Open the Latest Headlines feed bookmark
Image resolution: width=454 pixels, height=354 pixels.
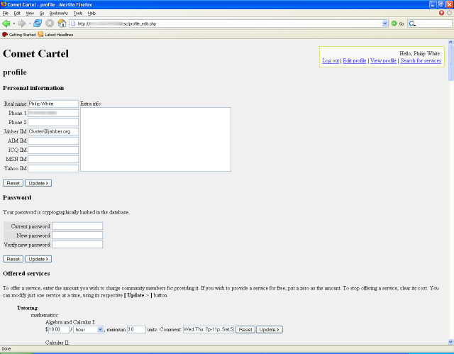[x=55, y=35]
